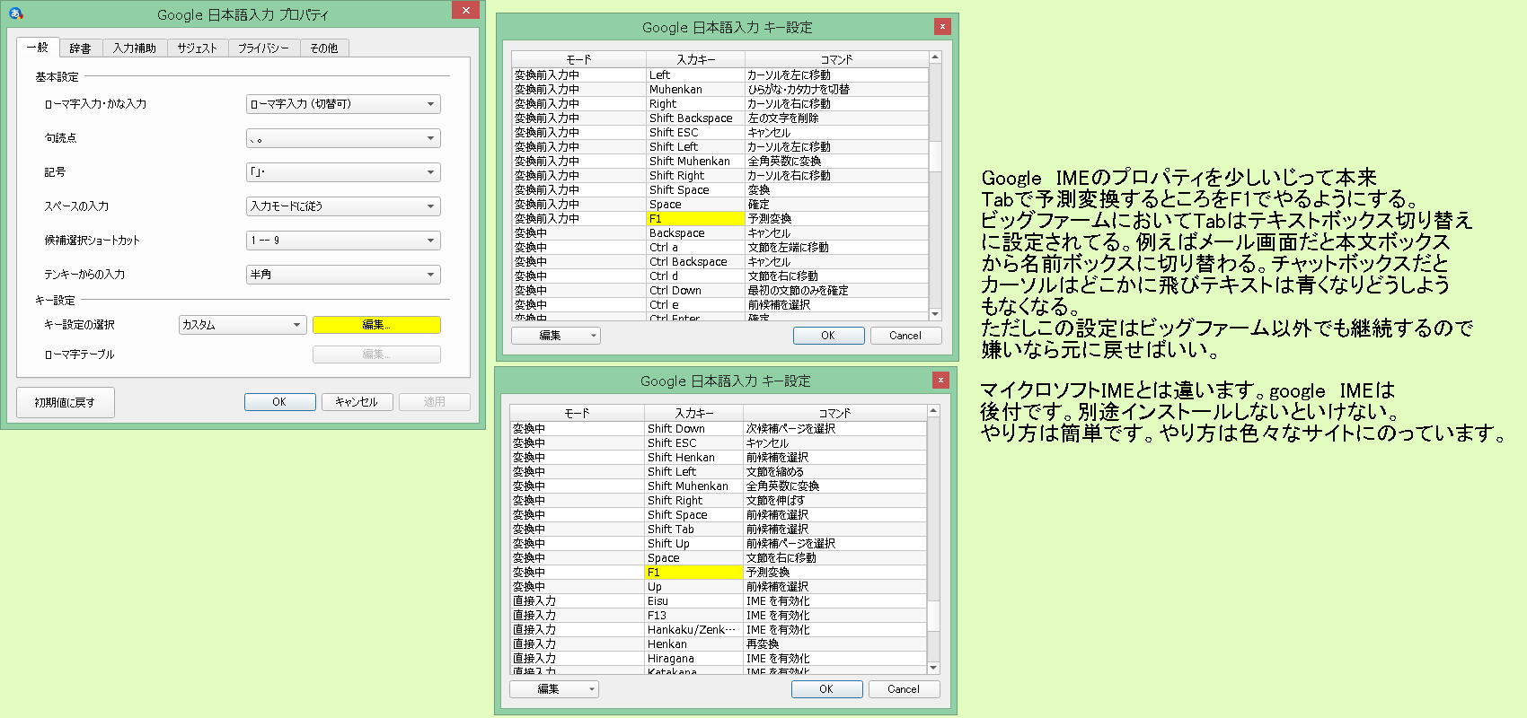Open the 記号 dropdown
Viewport: 1527px width, 718px height.
(x=343, y=172)
